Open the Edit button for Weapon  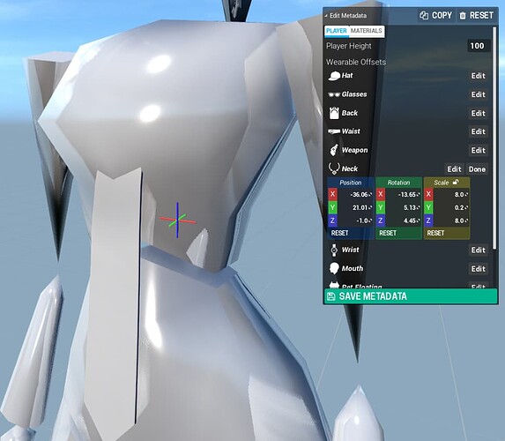click(478, 150)
